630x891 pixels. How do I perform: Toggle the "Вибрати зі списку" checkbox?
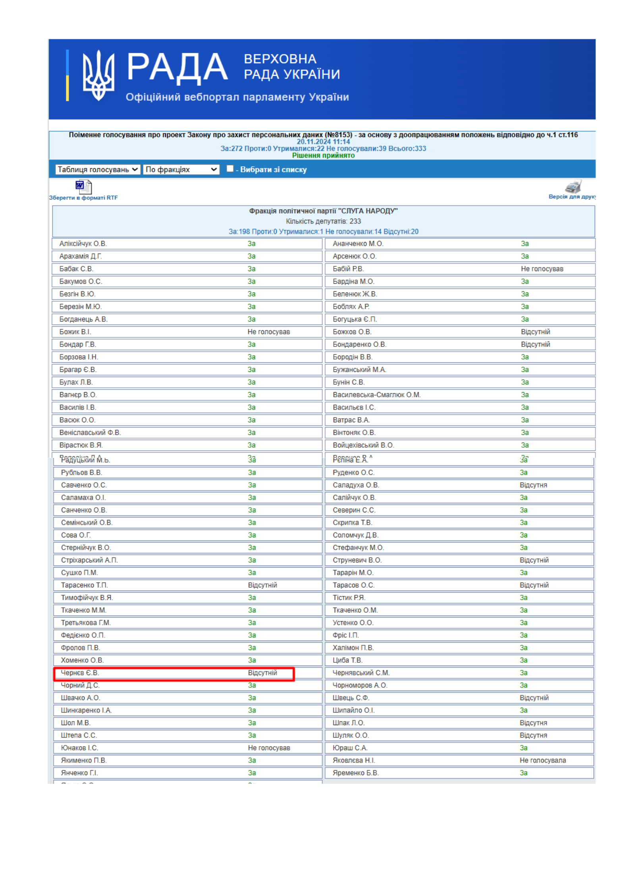coord(230,169)
